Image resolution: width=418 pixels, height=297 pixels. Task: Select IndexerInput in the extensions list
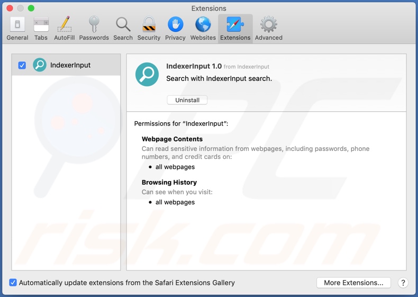coord(70,65)
